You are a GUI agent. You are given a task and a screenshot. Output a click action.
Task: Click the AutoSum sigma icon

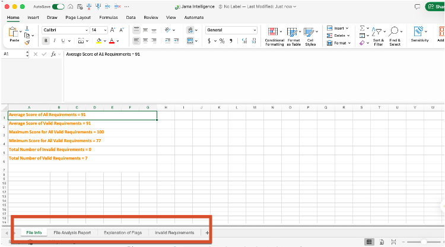point(362,28)
